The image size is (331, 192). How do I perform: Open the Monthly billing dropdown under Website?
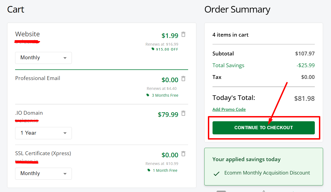43,58
